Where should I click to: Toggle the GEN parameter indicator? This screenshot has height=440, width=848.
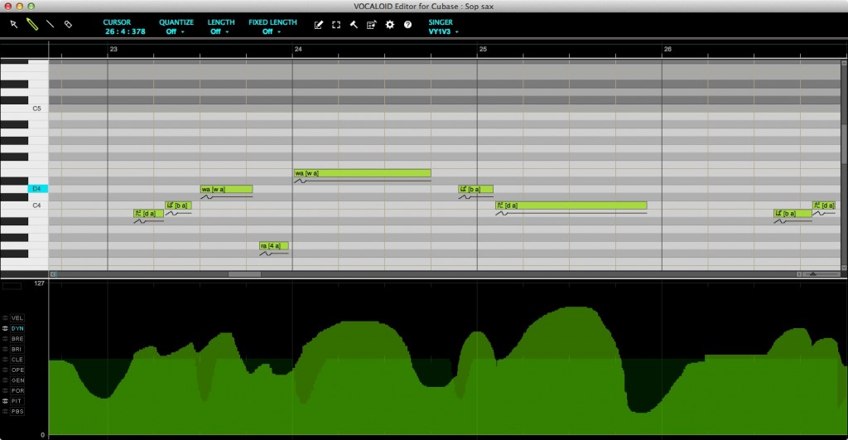6,380
